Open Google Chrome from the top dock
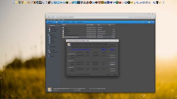Viewport: 177px width, 99px height. coord(23,2)
